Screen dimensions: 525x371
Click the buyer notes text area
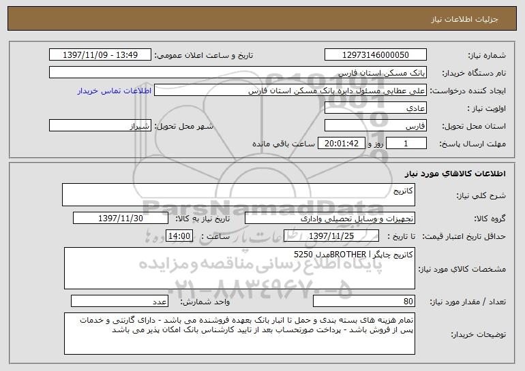coord(239,334)
